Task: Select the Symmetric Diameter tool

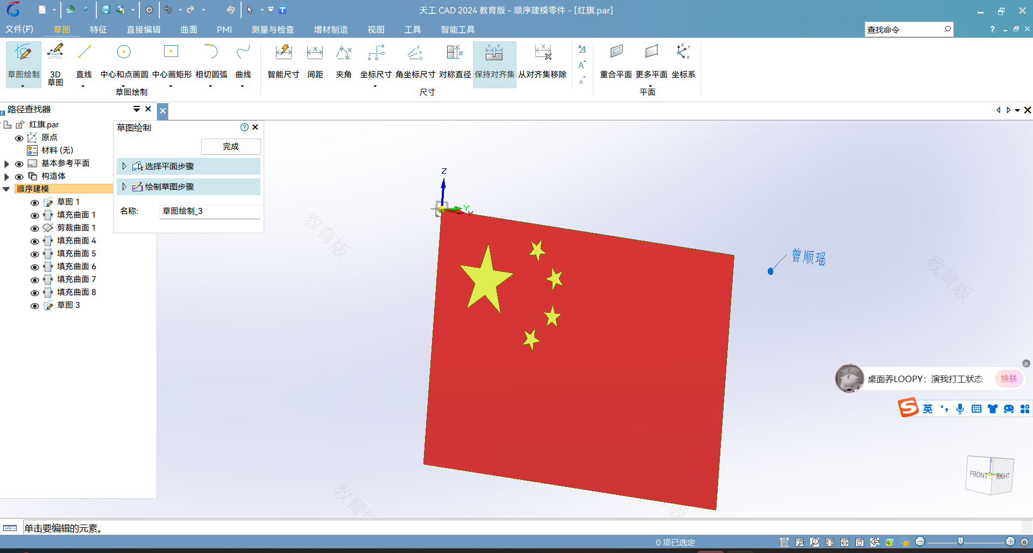Action: 455,61
